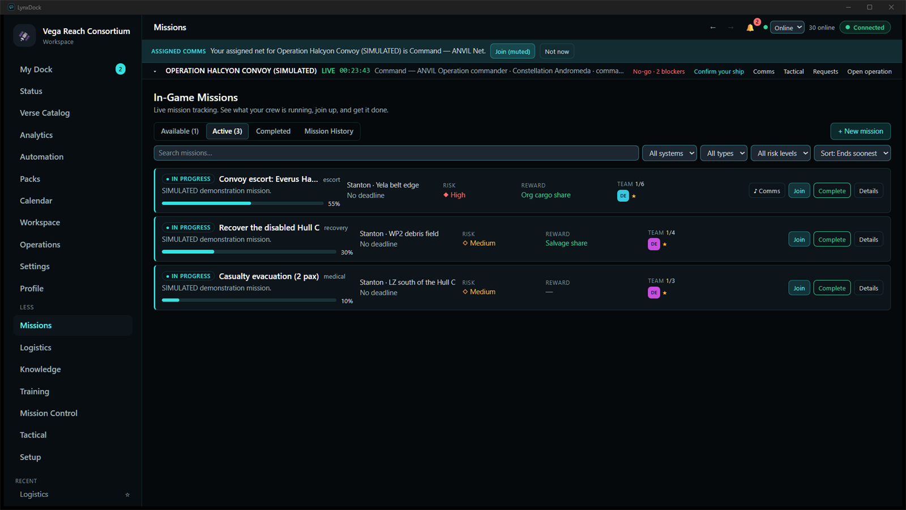This screenshot has width=906, height=510.
Task: Join the Recover the disabled Hull C mission
Action: (799, 240)
